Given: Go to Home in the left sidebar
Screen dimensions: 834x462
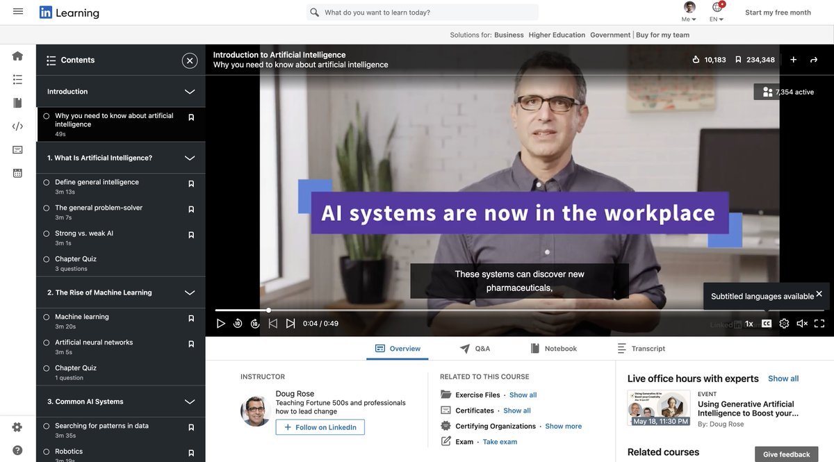Looking at the screenshot, I should tap(18, 56).
